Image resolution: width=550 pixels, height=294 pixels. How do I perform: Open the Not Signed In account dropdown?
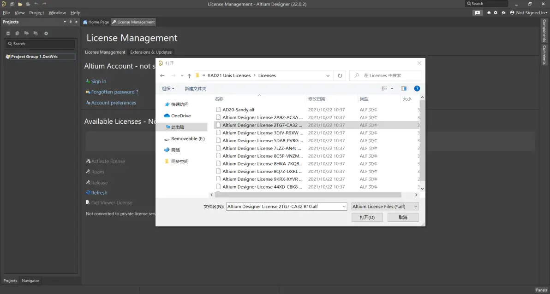(x=529, y=12)
